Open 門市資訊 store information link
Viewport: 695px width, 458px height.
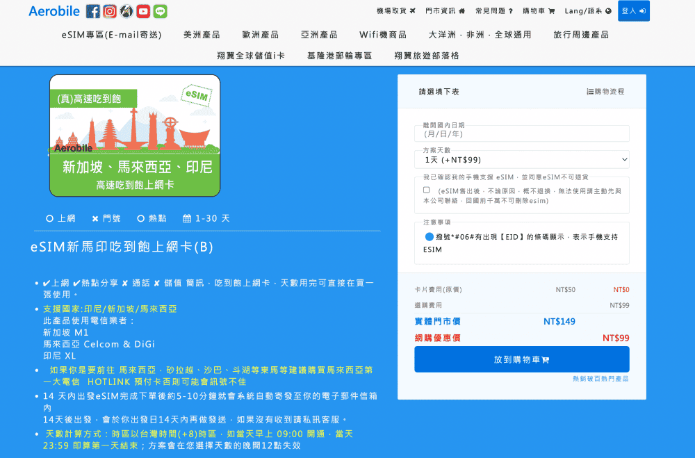click(x=445, y=11)
